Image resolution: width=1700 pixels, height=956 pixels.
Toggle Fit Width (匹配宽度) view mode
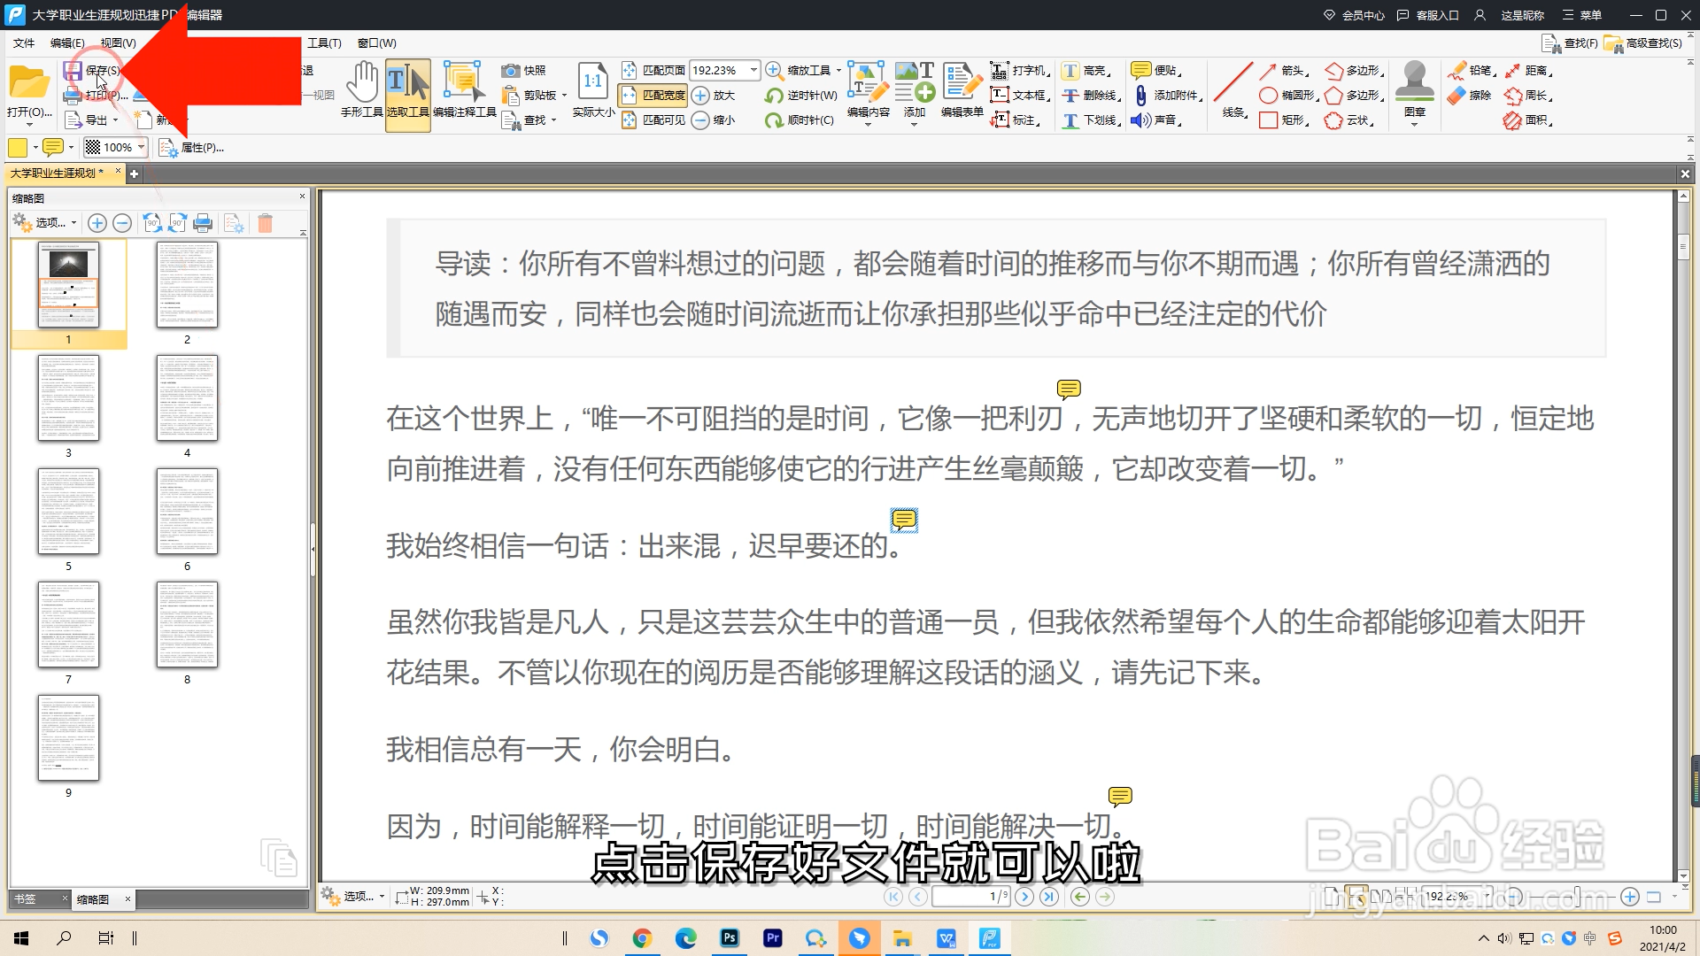[x=653, y=95]
